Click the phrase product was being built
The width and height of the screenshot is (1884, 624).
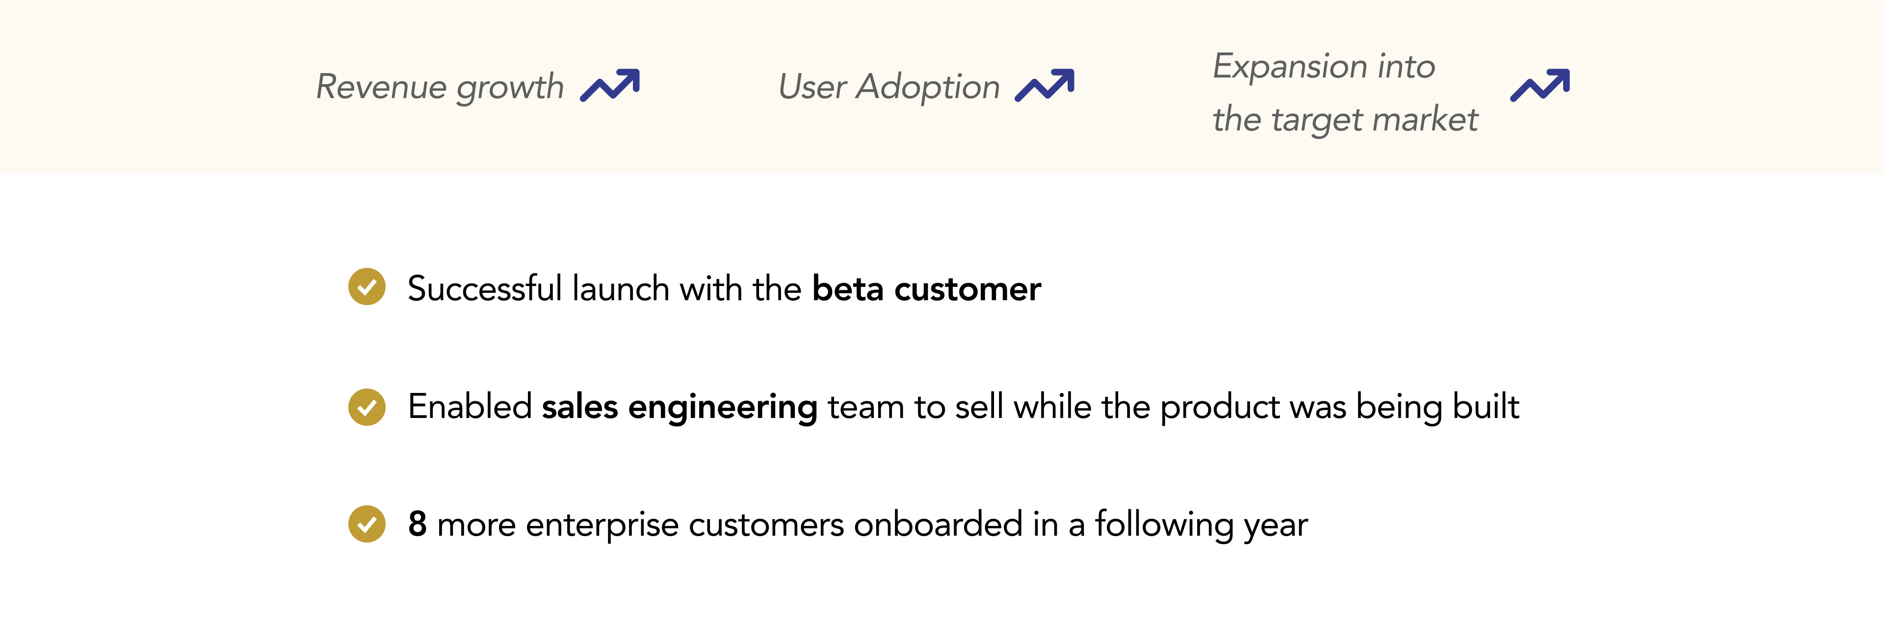pyautogui.click(x=1340, y=408)
